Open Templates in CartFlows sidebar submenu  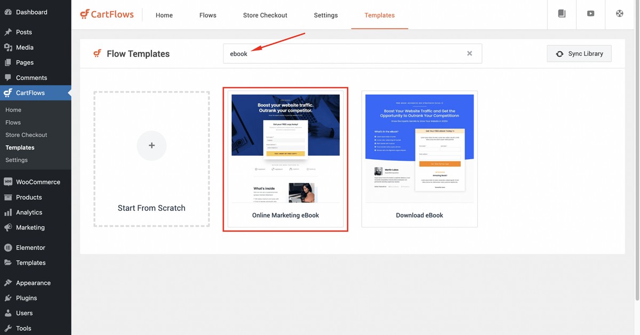(x=20, y=148)
